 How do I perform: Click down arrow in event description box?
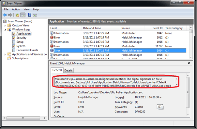(x=176, y=85)
